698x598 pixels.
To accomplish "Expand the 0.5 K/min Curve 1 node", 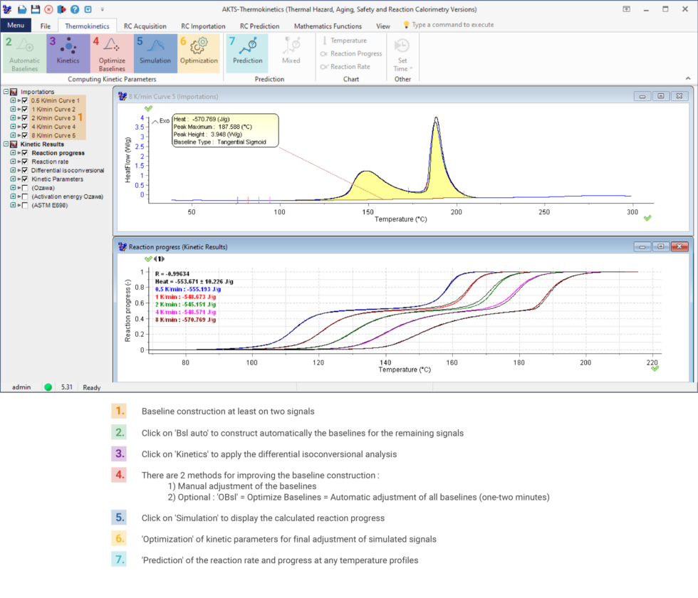I will tap(12, 100).
